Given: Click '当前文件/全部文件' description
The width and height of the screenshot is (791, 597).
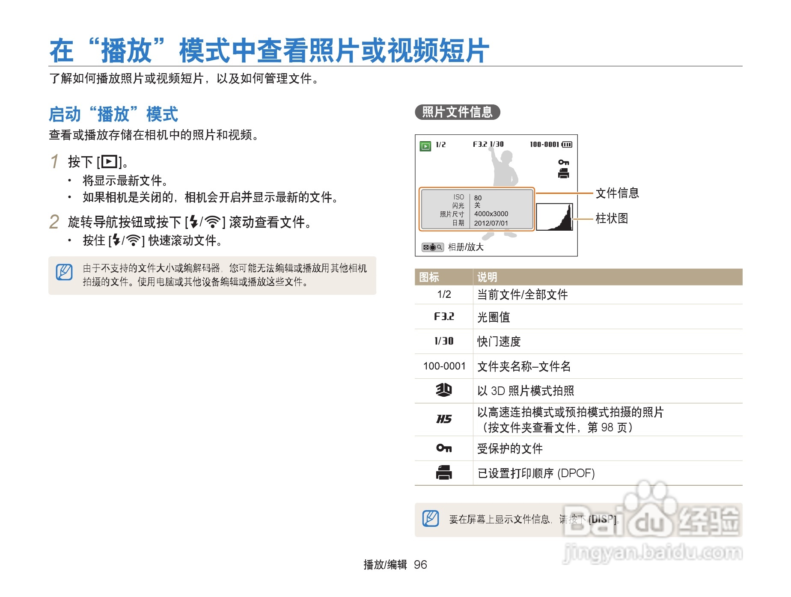Looking at the screenshot, I should point(522,294).
